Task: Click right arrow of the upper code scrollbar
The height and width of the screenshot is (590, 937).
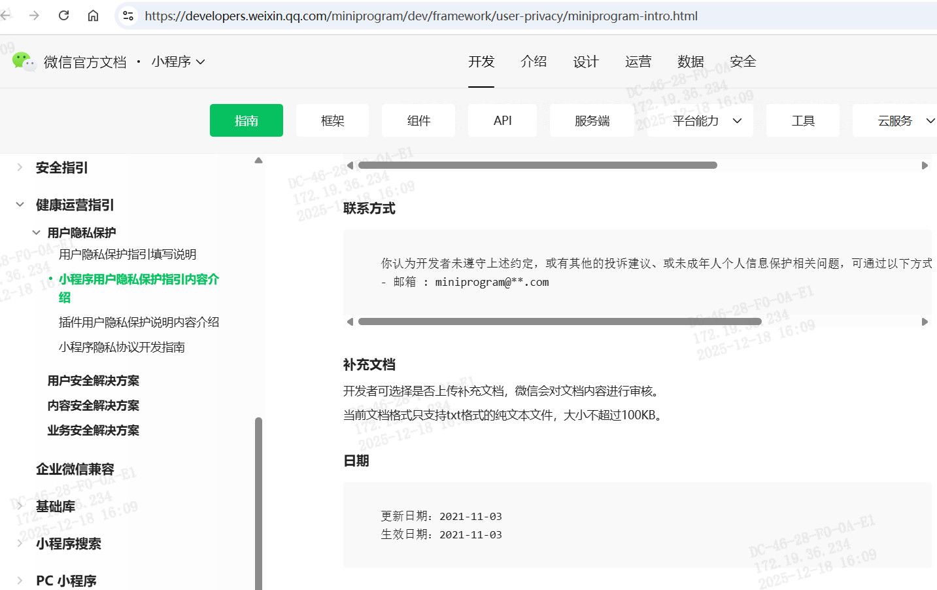Action: pyautogui.click(x=925, y=165)
